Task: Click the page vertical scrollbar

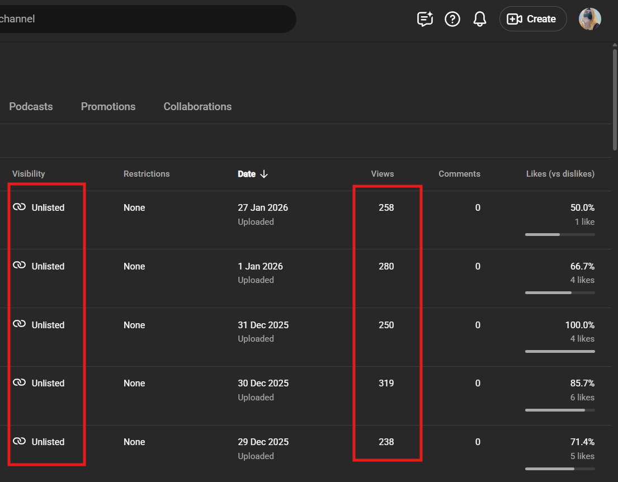Action: pos(614,101)
